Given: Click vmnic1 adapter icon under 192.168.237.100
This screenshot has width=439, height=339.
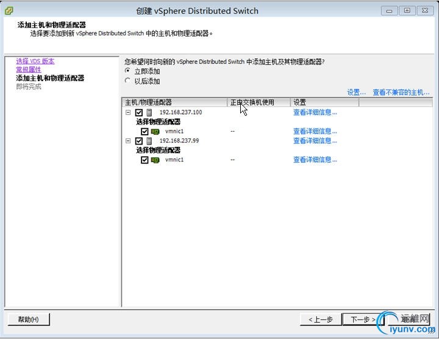Looking at the screenshot, I should (155, 132).
